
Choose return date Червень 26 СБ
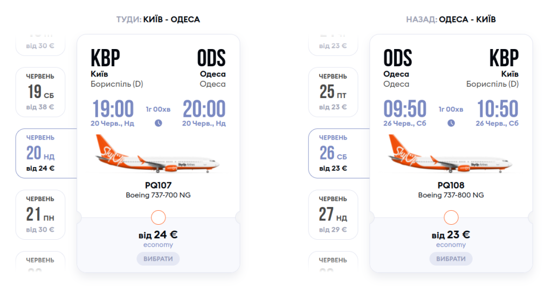pos(333,154)
